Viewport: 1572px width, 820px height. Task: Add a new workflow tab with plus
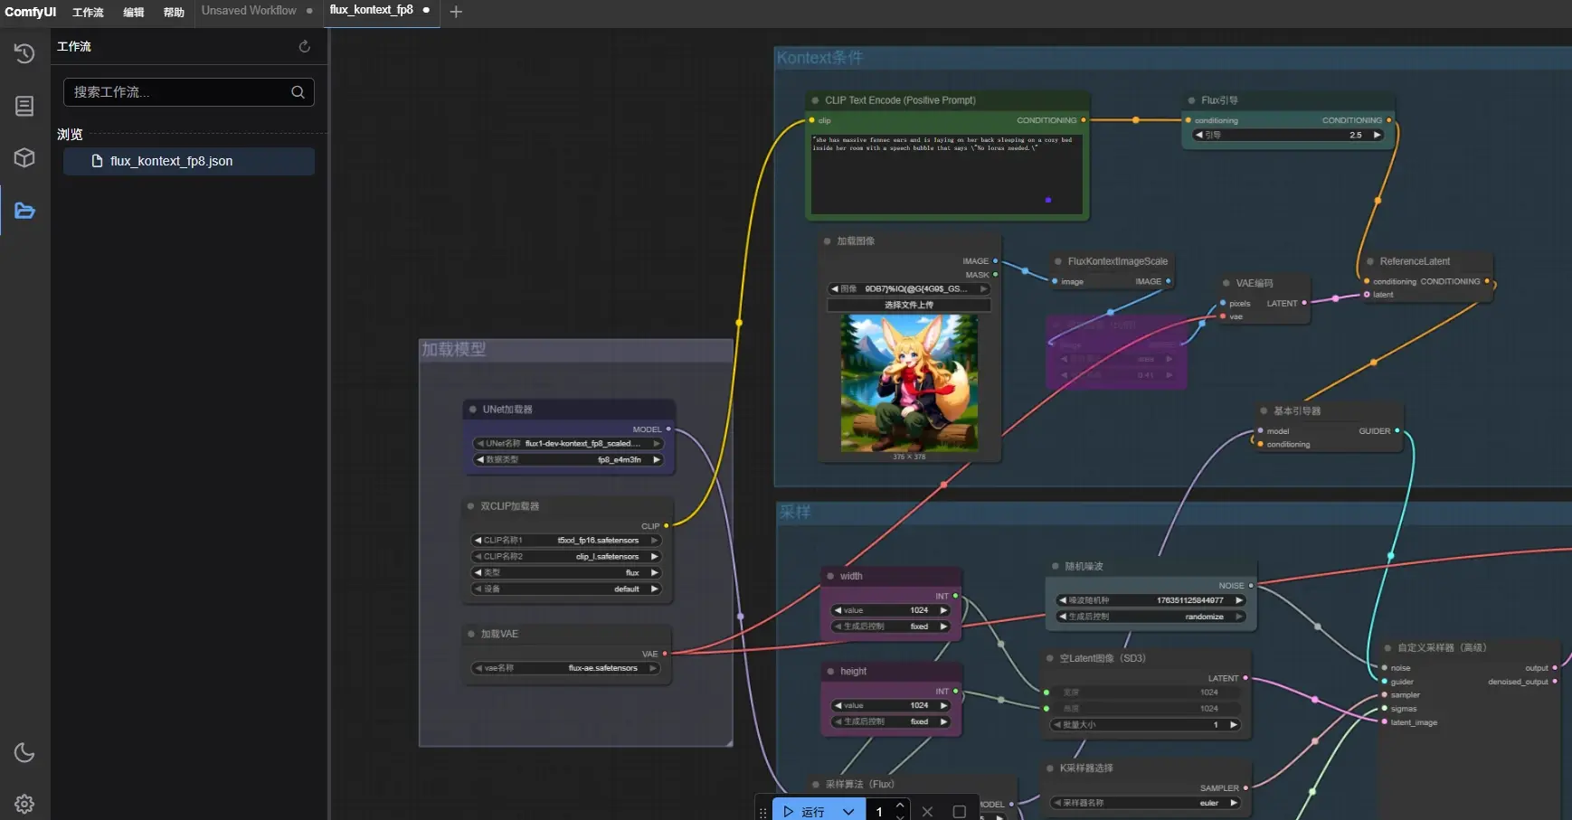456,12
